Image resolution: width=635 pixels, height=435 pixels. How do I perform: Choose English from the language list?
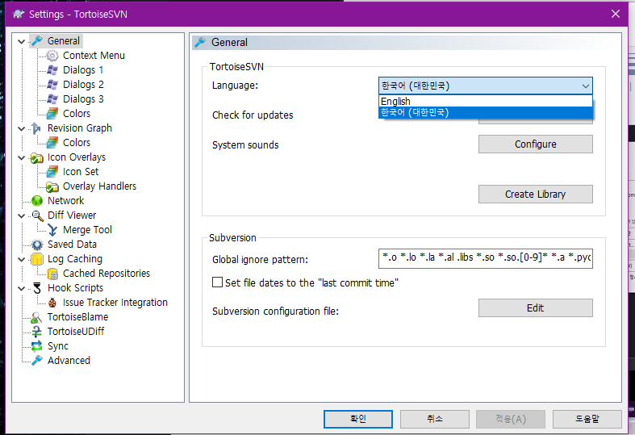(486, 101)
